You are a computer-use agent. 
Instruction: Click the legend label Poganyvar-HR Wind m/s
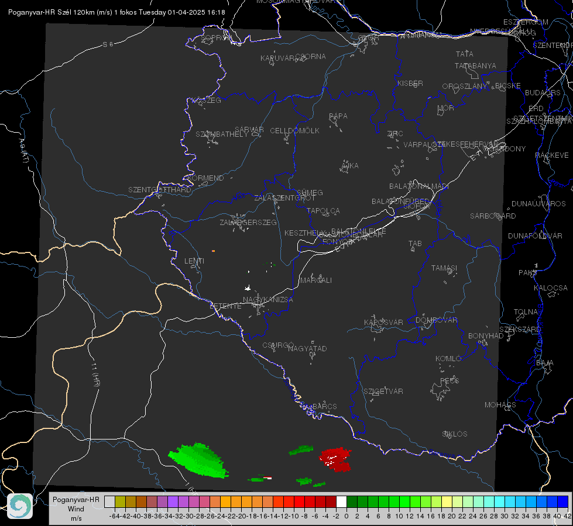click(76, 509)
